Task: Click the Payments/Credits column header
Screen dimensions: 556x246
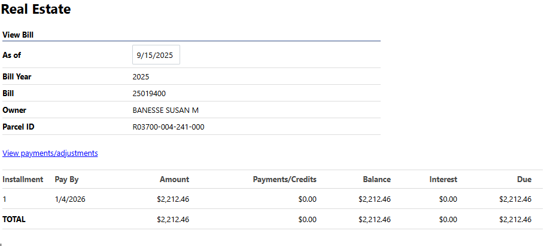Action: [284, 179]
